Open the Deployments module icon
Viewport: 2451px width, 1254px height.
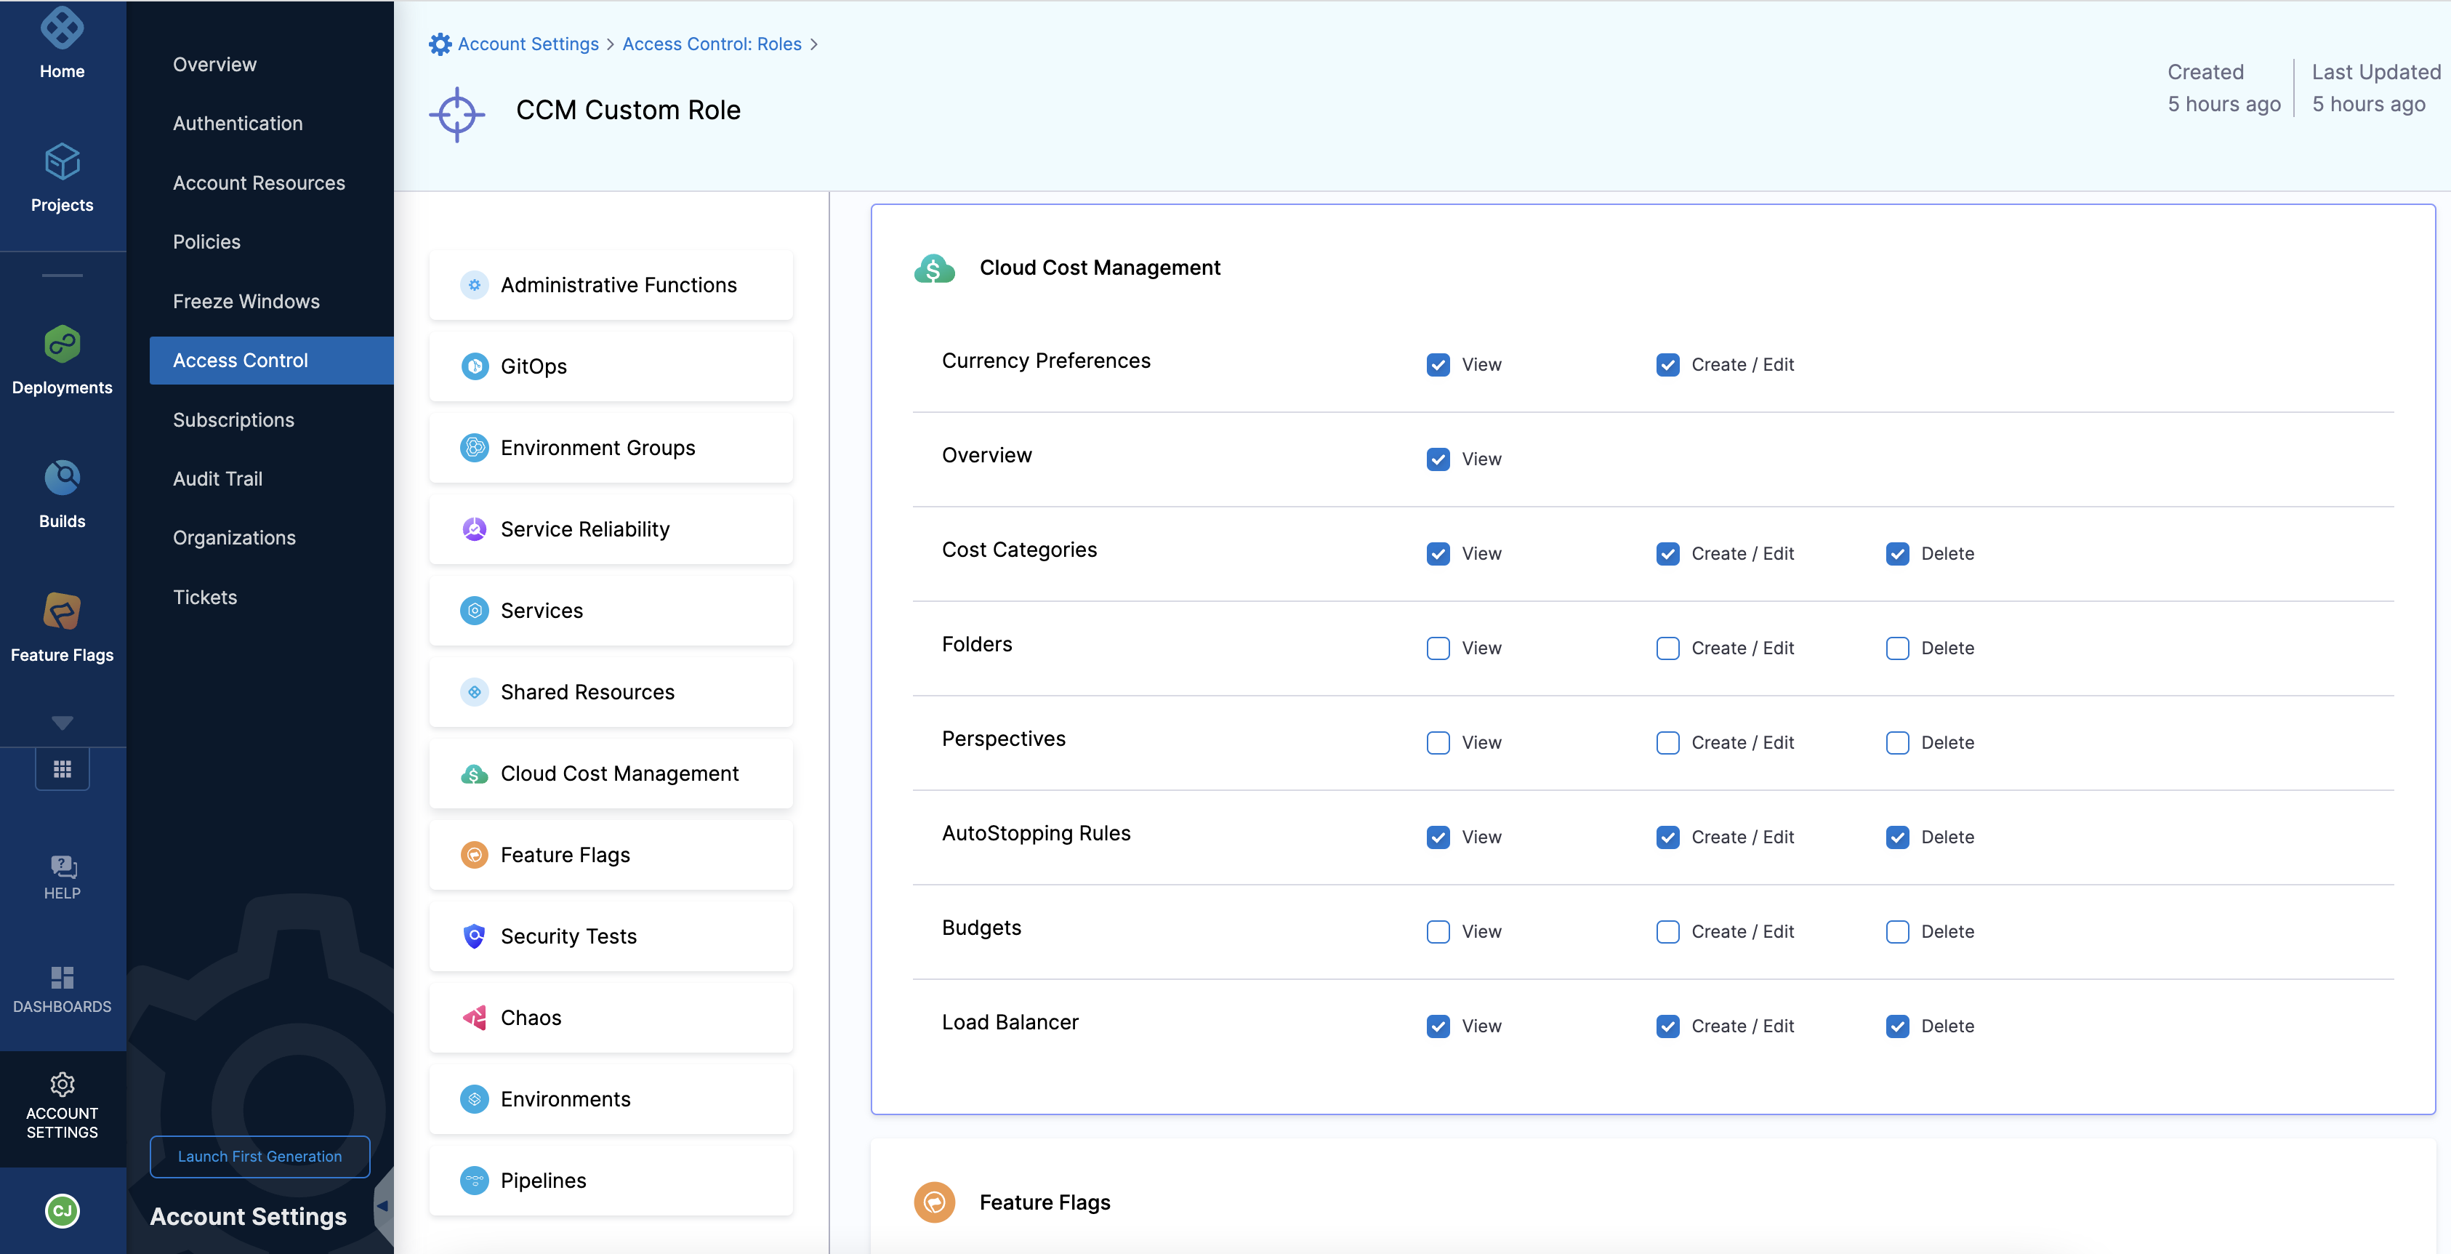click(x=62, y=345)
